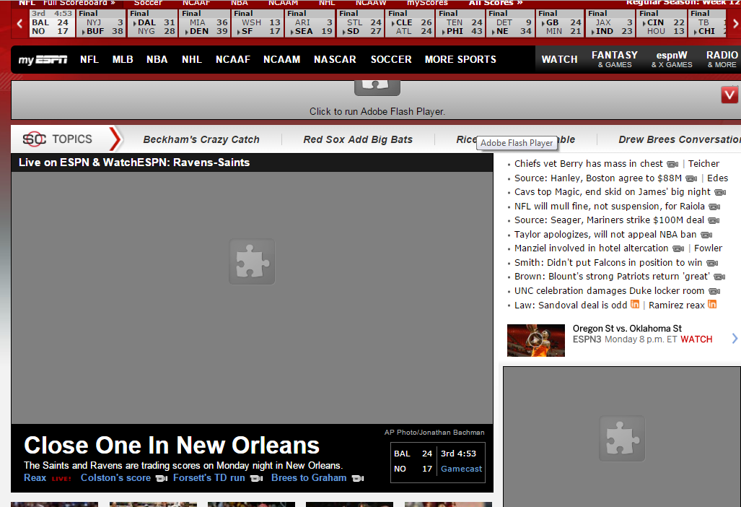This screenshot has width=741, height=507.
Task: Open Taylor apologizes NBA ban headline
Action: (605, 234)
